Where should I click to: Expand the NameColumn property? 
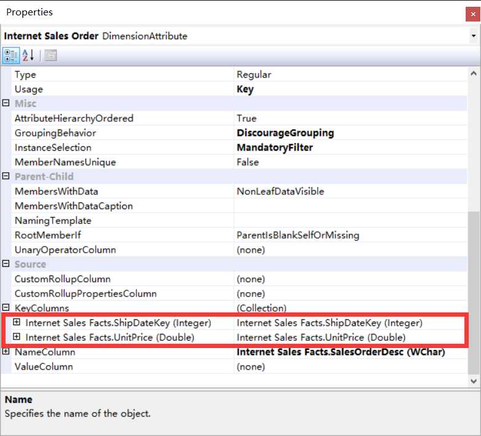(6, 352)
